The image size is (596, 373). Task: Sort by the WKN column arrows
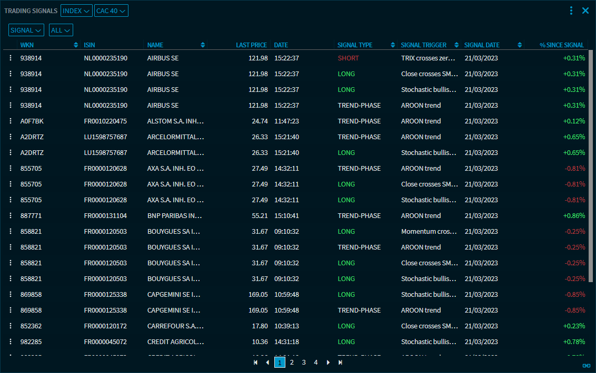pyautogui.click(x=76, y=45)
